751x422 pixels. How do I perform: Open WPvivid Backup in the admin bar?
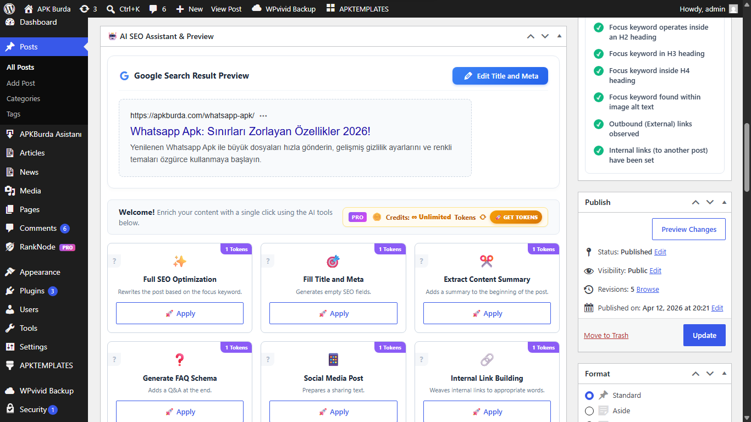[284, 9]
